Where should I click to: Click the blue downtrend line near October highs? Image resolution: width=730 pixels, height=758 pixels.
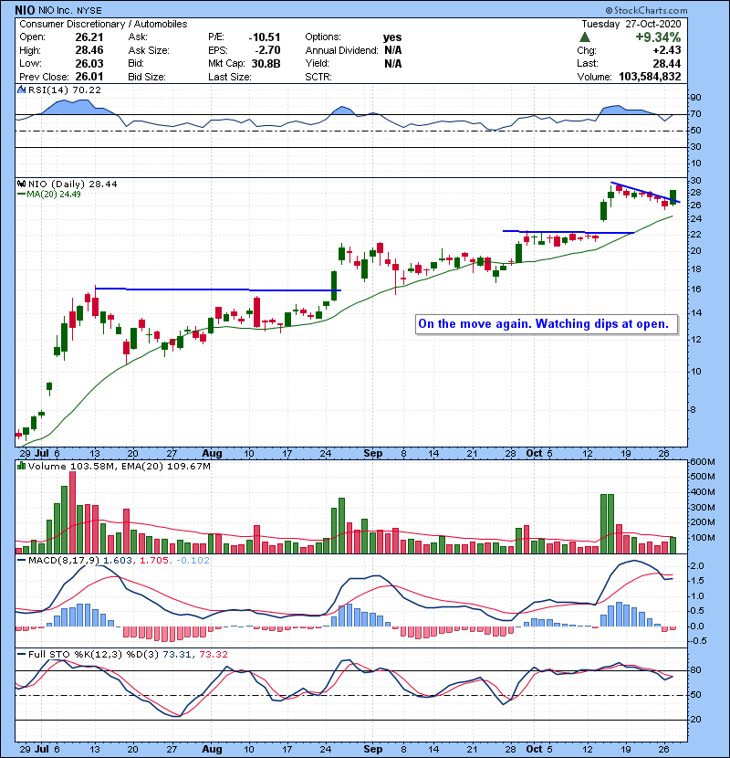pyautogui.click(x=646, y=193)
